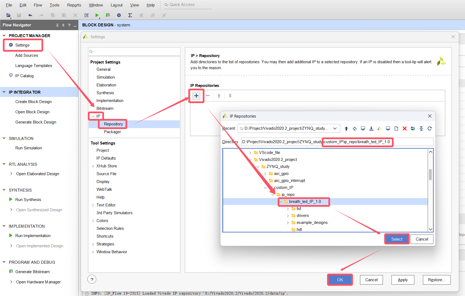Click Create Block Design
Image resolution: width=465 pixels, height=296 pixels.
tap(33, 102)
